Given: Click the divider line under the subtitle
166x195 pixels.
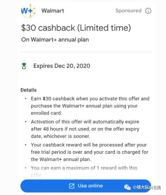Looking at the screenshot, I should (87, 52).
